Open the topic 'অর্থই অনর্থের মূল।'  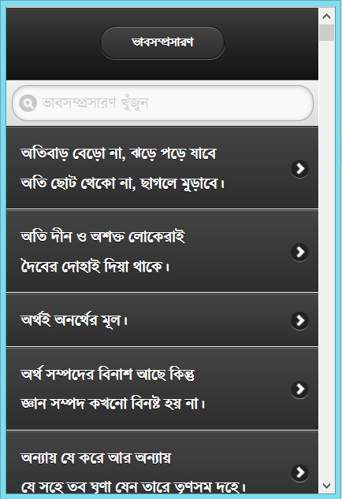click(162, 320)
